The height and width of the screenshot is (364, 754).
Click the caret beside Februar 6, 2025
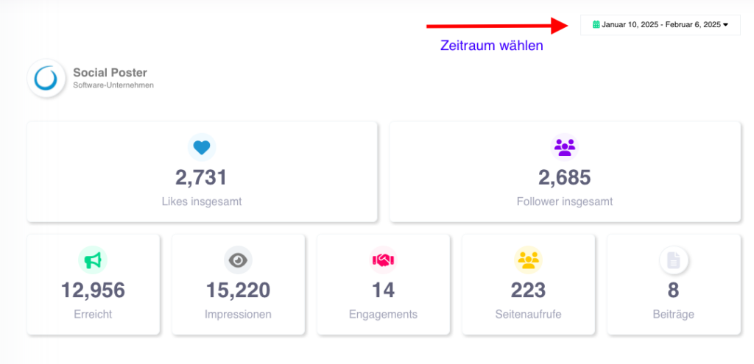point(725,24)
